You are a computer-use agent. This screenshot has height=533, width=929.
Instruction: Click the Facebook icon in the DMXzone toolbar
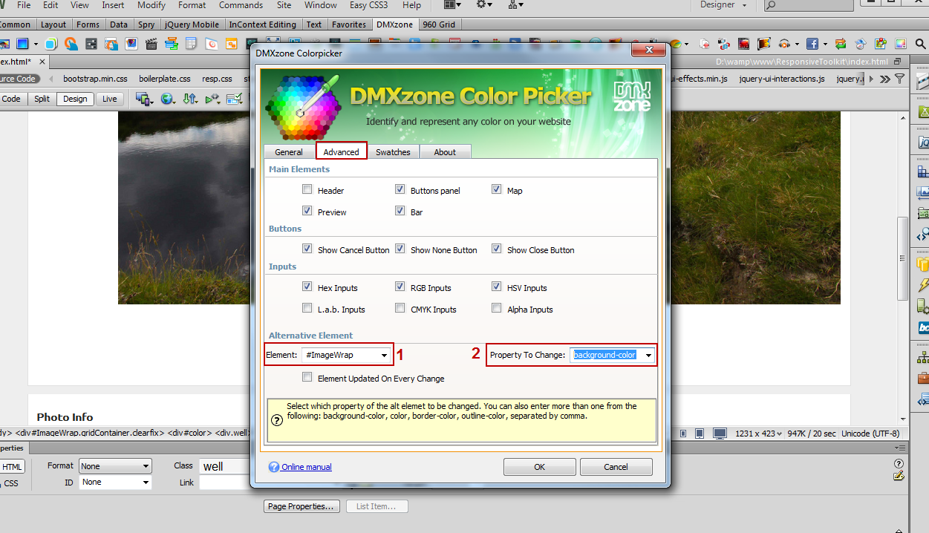point(812,44)
